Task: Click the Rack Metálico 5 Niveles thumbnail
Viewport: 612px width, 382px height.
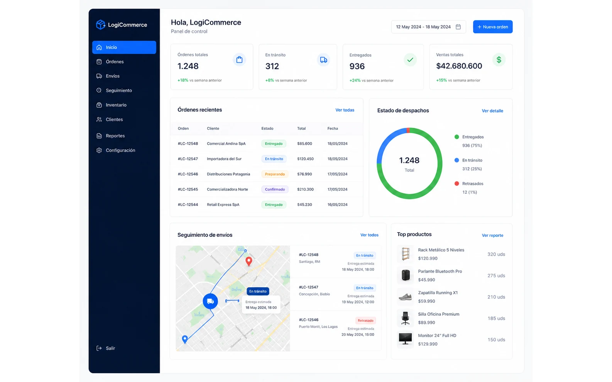Action: click(405, 254)
